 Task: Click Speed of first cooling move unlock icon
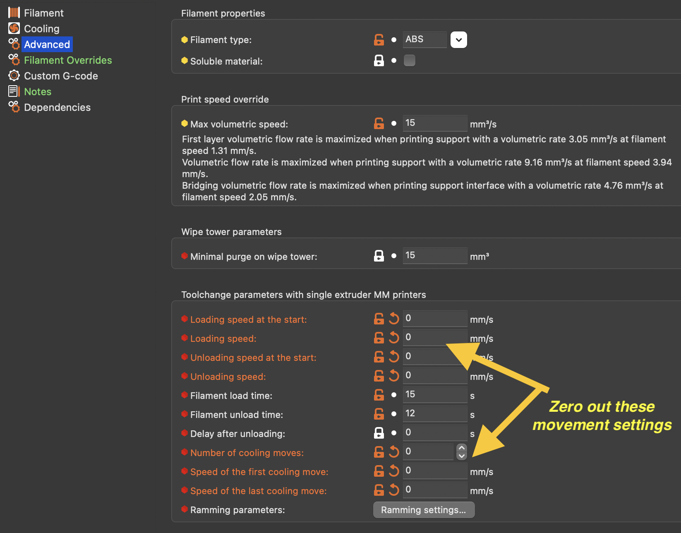[379, 471]
